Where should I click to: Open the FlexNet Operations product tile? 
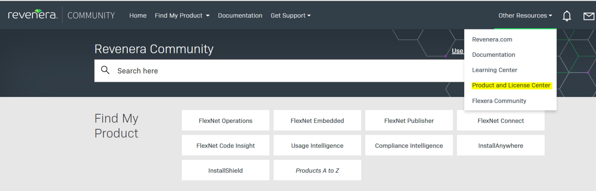(226, 121)
